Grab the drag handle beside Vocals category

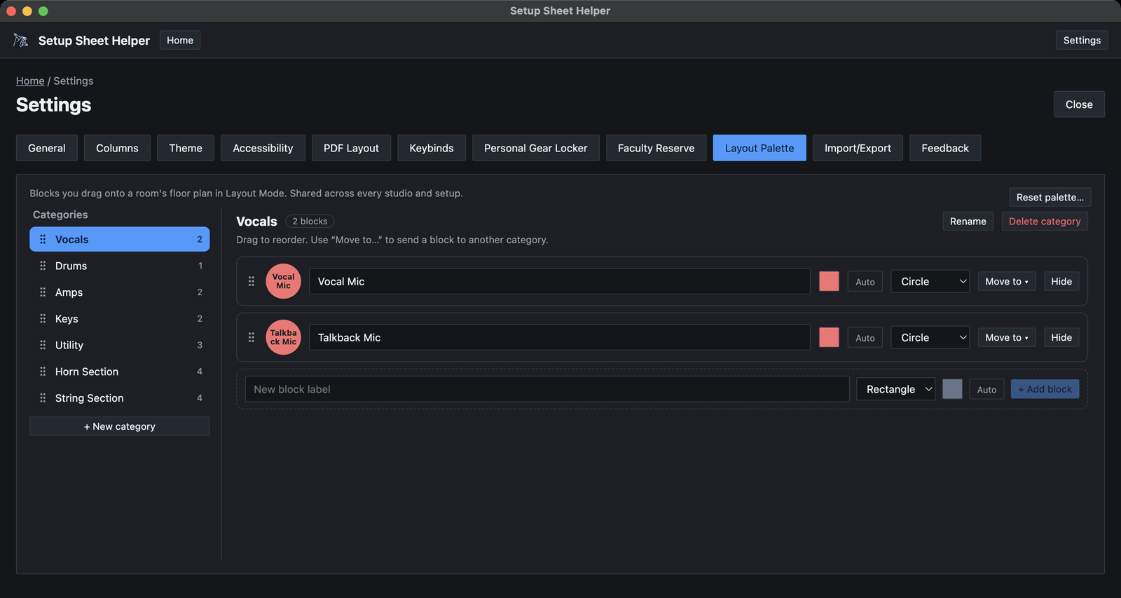[x=43, y=239]
